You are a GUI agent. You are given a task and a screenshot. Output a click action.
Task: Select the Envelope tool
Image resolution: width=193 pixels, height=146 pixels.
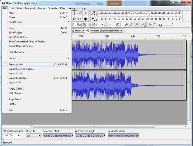(x=80, y=13)
